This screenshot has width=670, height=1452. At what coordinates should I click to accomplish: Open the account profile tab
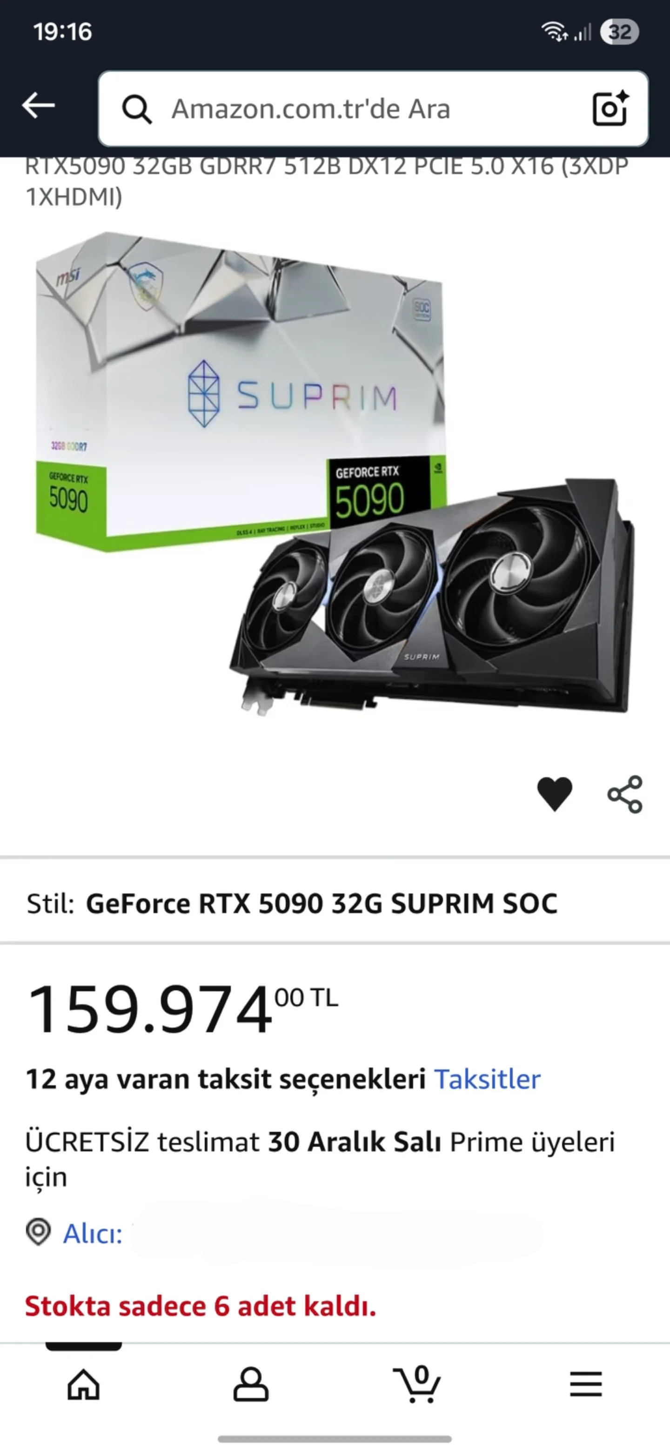(x=251, y=1384)
